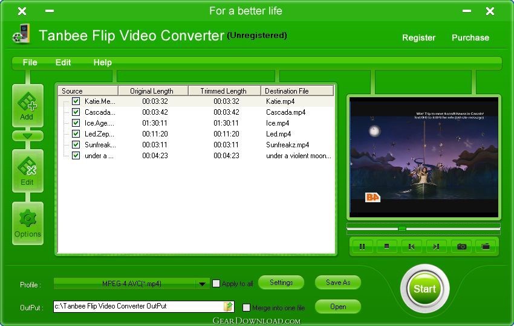Open the Options gear panel
The image size is (514, 326).
(x=28, y=223)
